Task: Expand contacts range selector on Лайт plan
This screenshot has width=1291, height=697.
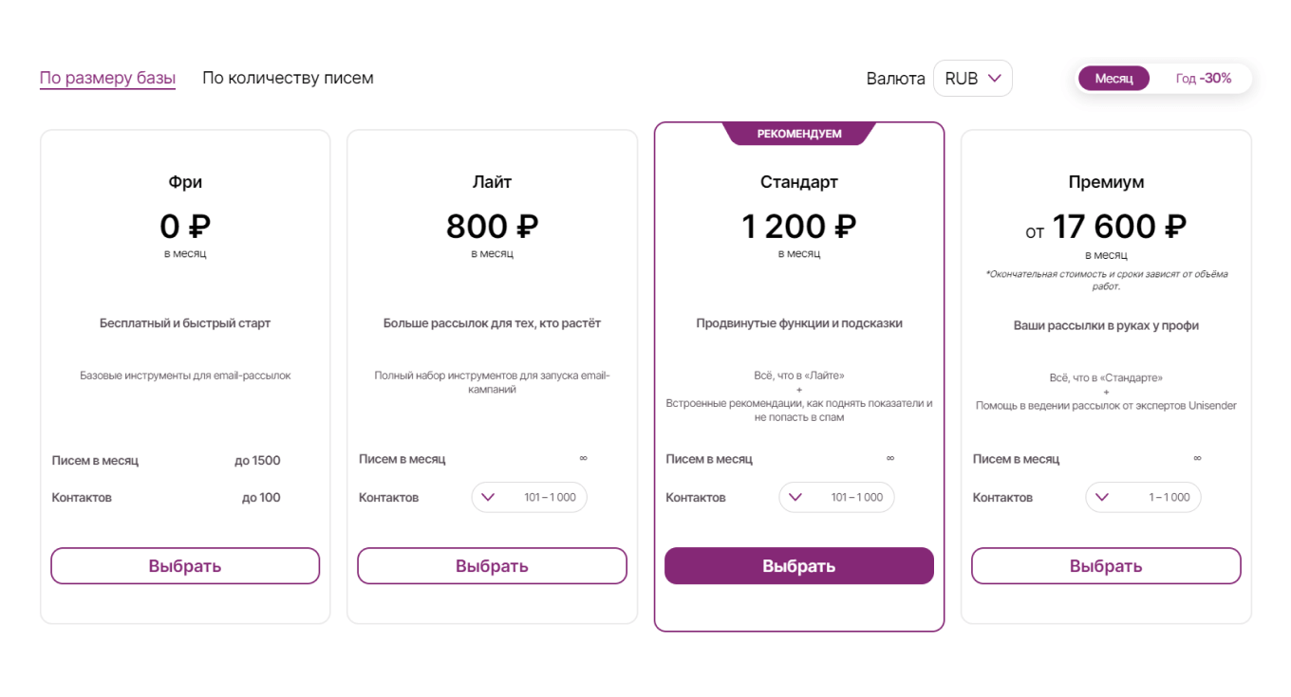Action: click(529, 496)
